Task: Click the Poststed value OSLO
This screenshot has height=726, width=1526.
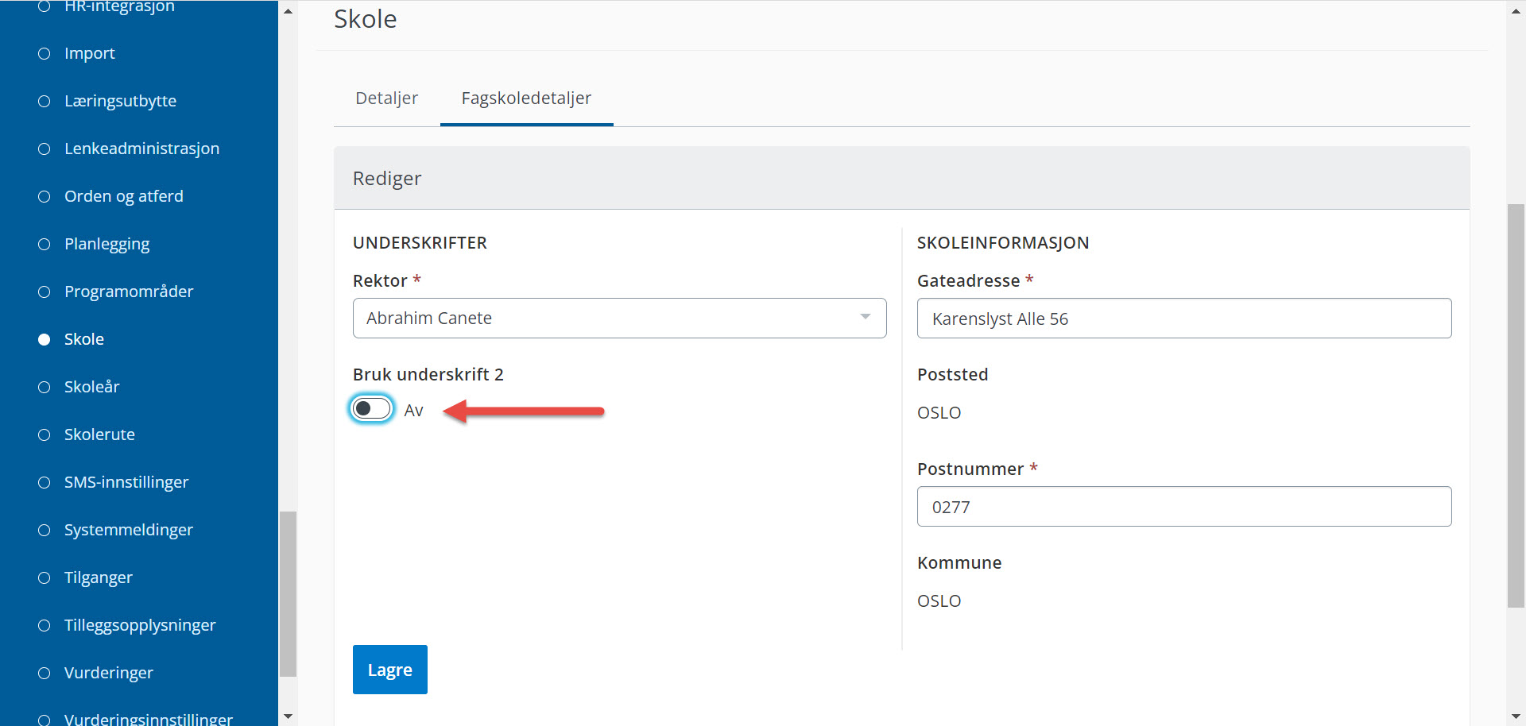Action: pos(939,413)
